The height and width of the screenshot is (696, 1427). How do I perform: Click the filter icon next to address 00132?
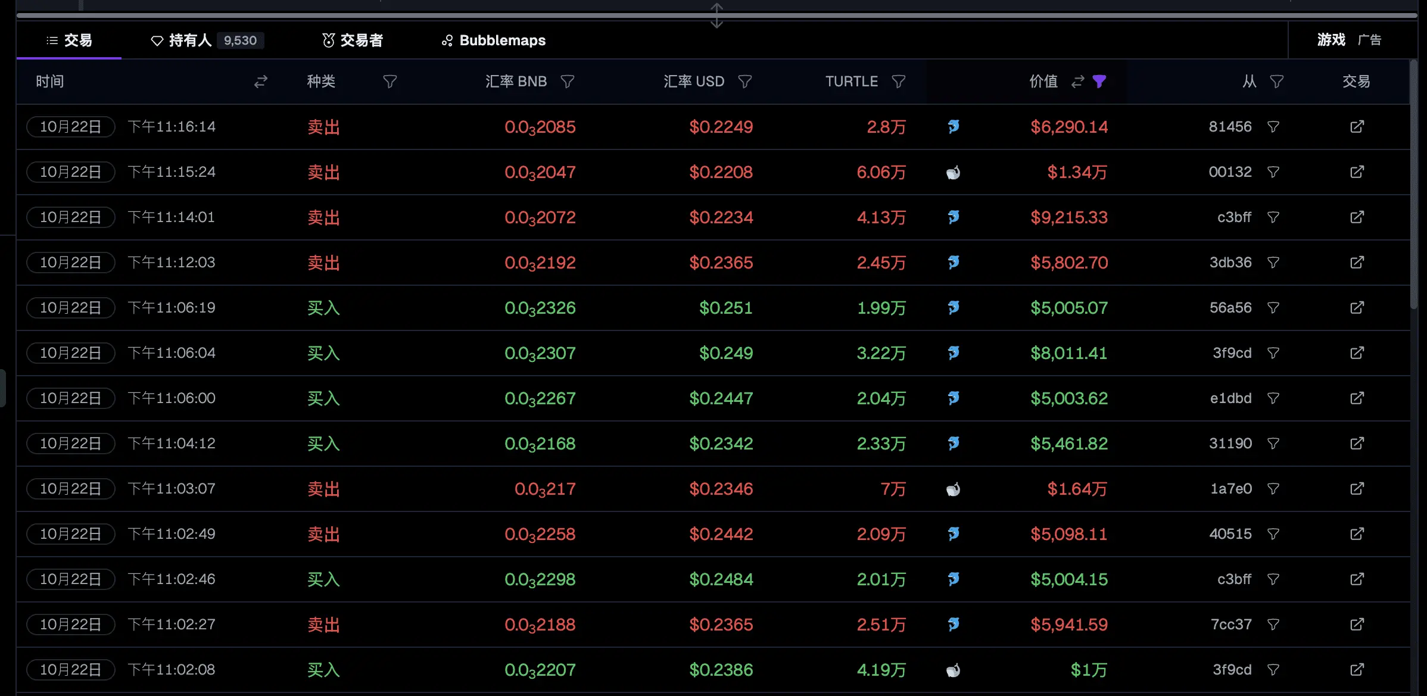(x=1273, y=172)
